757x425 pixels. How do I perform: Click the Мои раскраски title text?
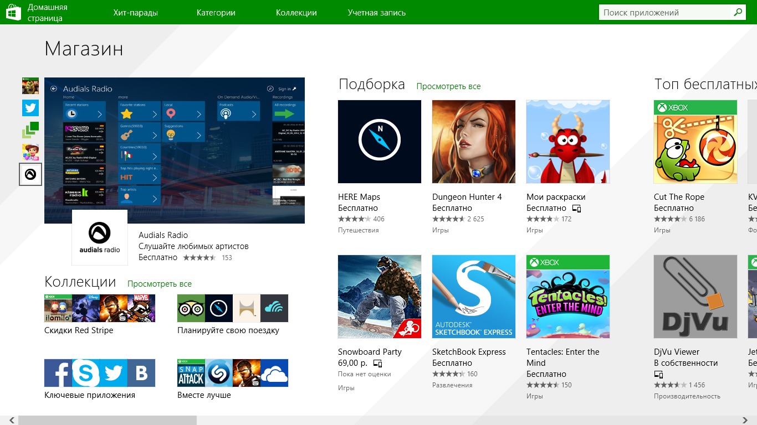[x=556, y=197]
